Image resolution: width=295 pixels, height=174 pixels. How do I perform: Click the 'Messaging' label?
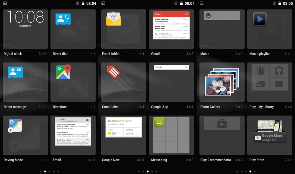pos(159,160)
